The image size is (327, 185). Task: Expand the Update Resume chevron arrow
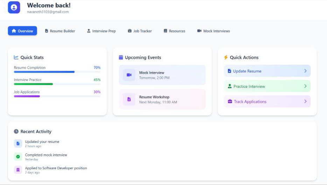click(305, 71)
